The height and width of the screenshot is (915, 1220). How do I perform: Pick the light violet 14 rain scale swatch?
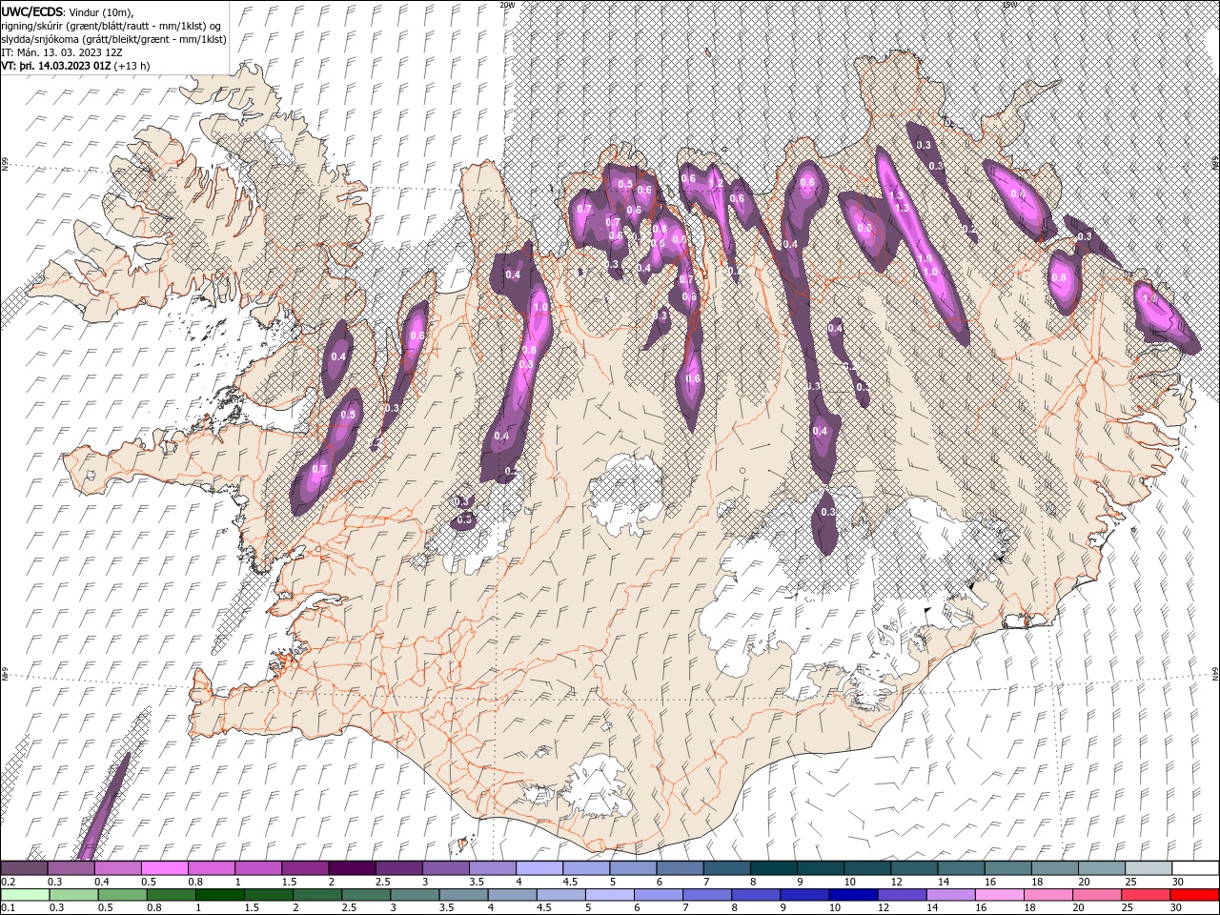950,895
